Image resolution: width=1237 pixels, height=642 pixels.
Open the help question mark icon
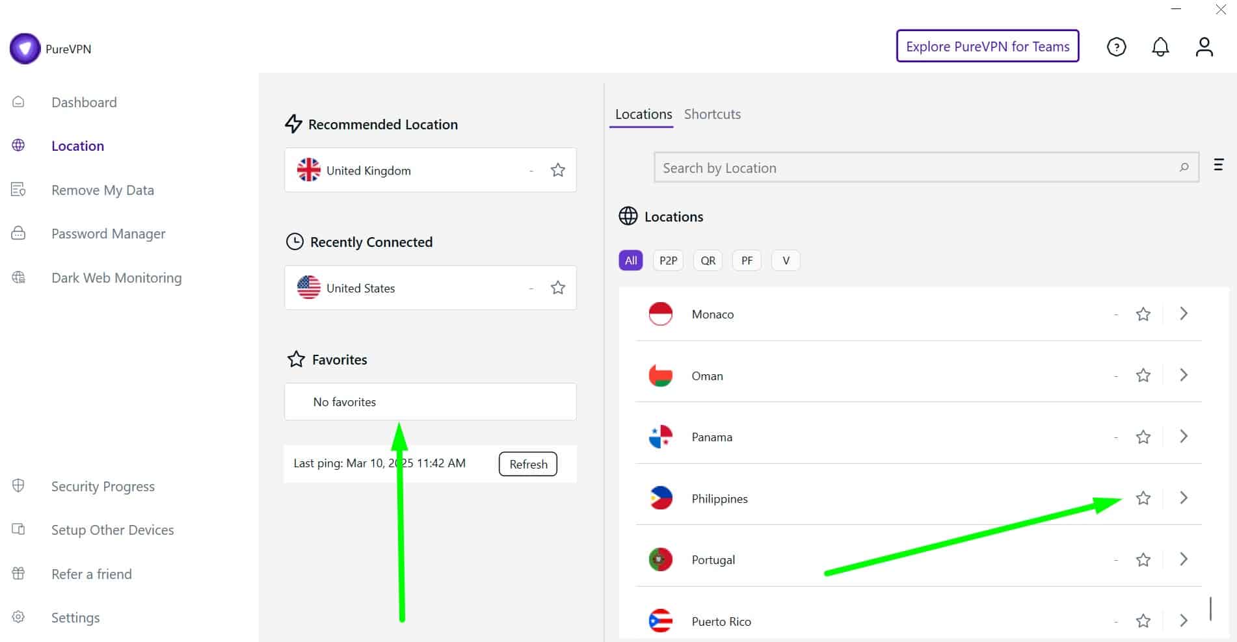click(1116, 47)
